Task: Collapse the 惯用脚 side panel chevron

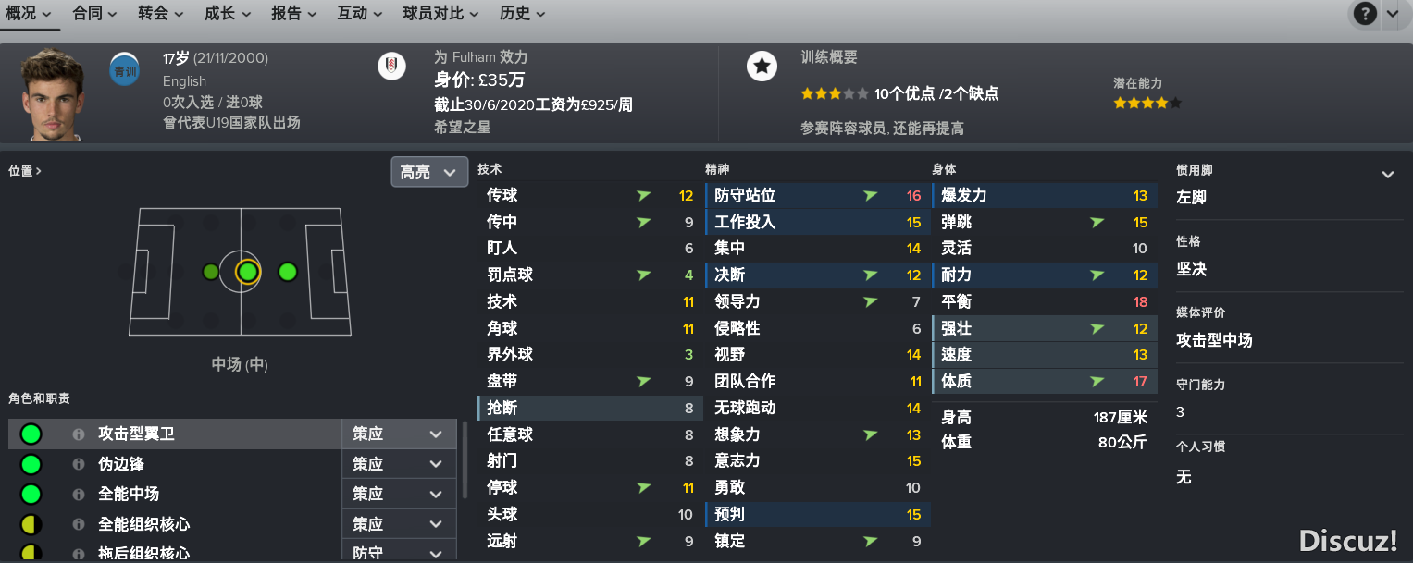Action: (1387, 174)
